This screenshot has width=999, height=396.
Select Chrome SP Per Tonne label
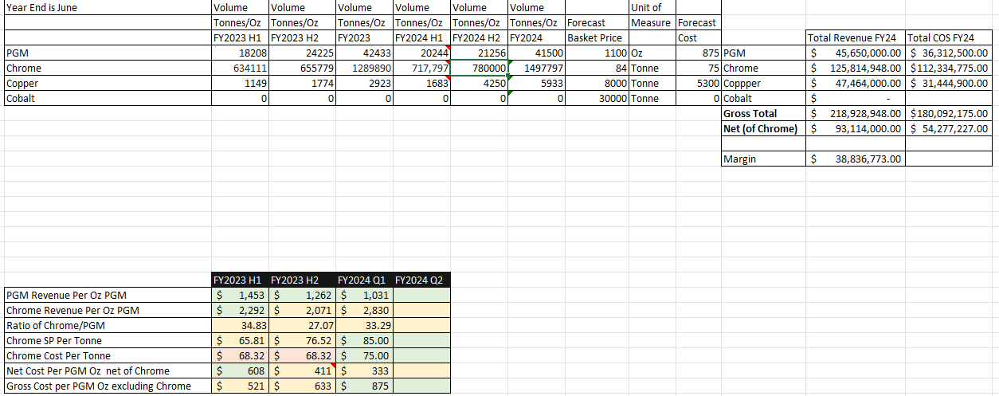click(x=108, y=341)
